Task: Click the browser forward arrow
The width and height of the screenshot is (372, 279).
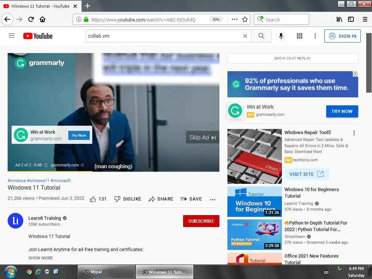Action: click(x=19, y=19)
